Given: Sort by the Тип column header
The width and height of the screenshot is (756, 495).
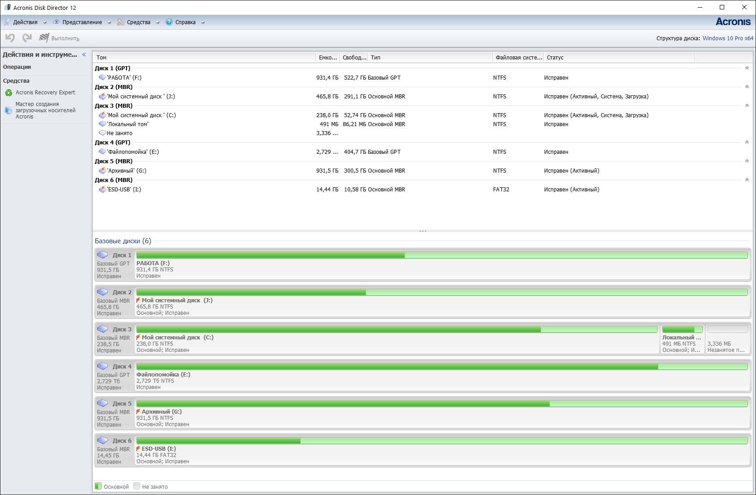Looking at the screenshot, I should (430, 57).
